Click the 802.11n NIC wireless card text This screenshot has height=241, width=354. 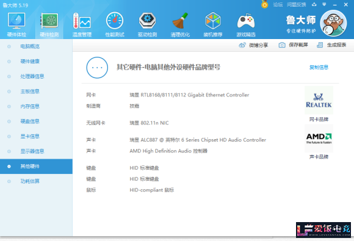(x=149, y=123)
